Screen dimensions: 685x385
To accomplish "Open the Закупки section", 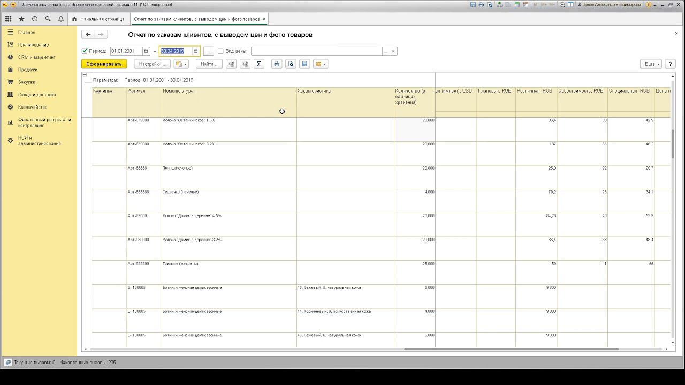I will point(27,82).
